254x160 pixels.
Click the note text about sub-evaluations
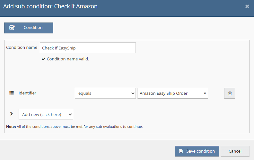pyautogui.click(x=80, y=127)
